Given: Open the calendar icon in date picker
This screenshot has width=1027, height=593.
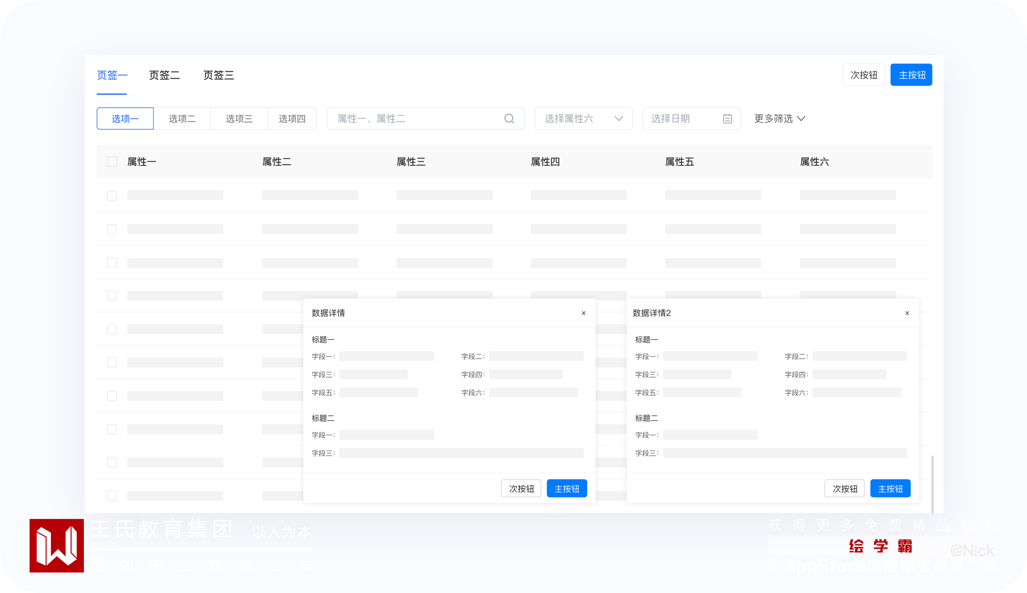Looking at the screenshot, I should click(x=727, y=119).
